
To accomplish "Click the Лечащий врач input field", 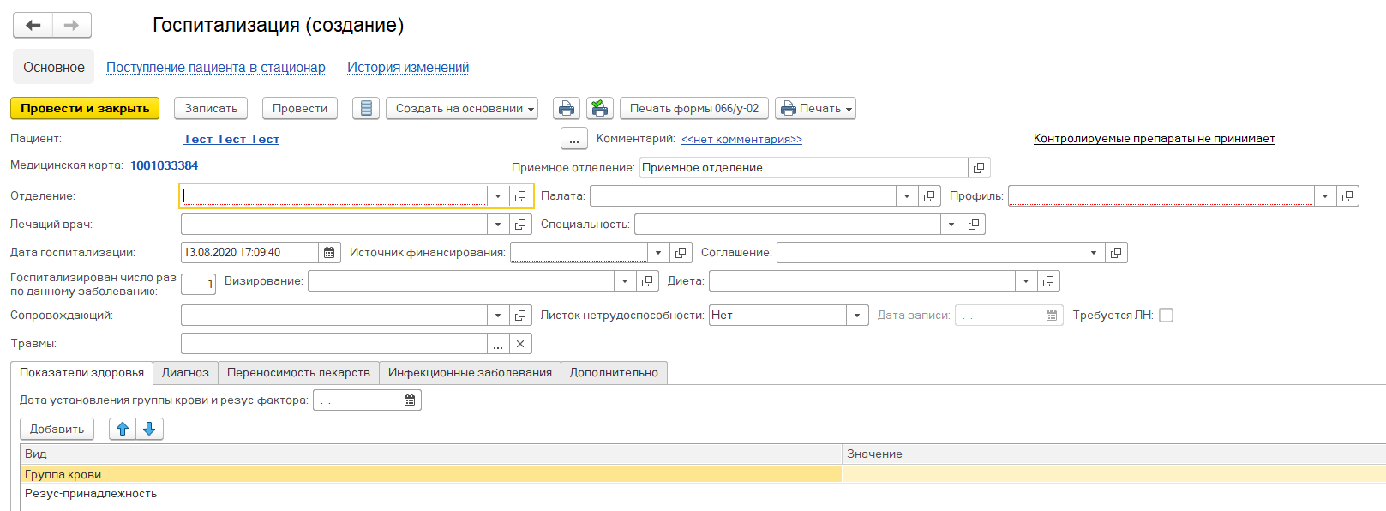I will (333, 225).
